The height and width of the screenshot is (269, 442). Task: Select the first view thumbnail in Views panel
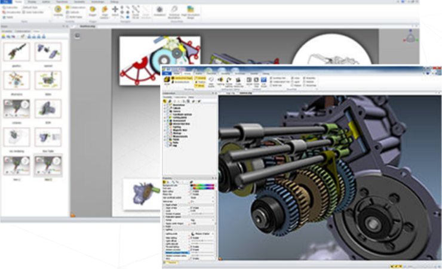16,51
